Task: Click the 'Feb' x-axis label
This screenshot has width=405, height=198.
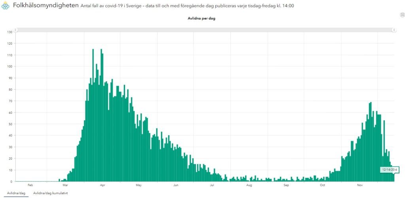Action: pyautogui.click(x=30, y=185)
